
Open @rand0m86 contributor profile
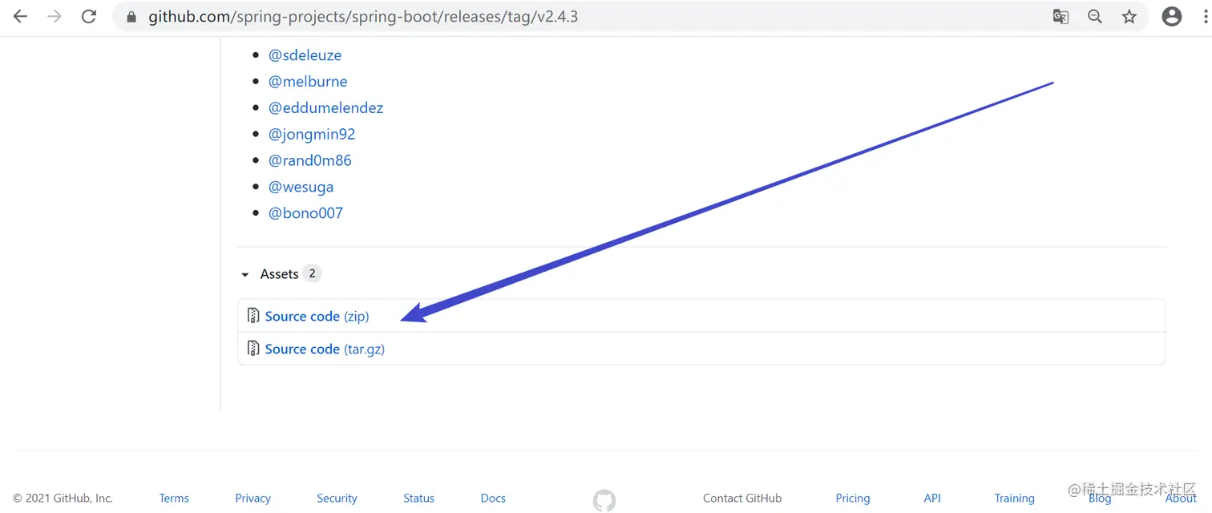point(310,160)
